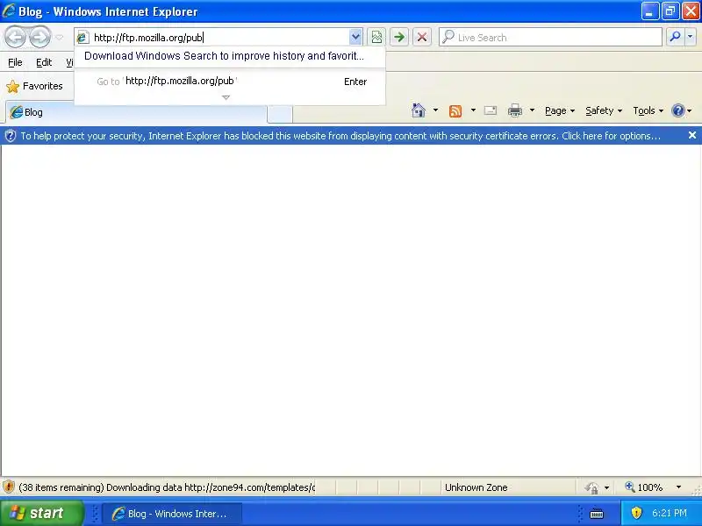Screen dimensions: 702x526
Task: Expand the feeds dropdown arrow
Action: coord(473,110)
